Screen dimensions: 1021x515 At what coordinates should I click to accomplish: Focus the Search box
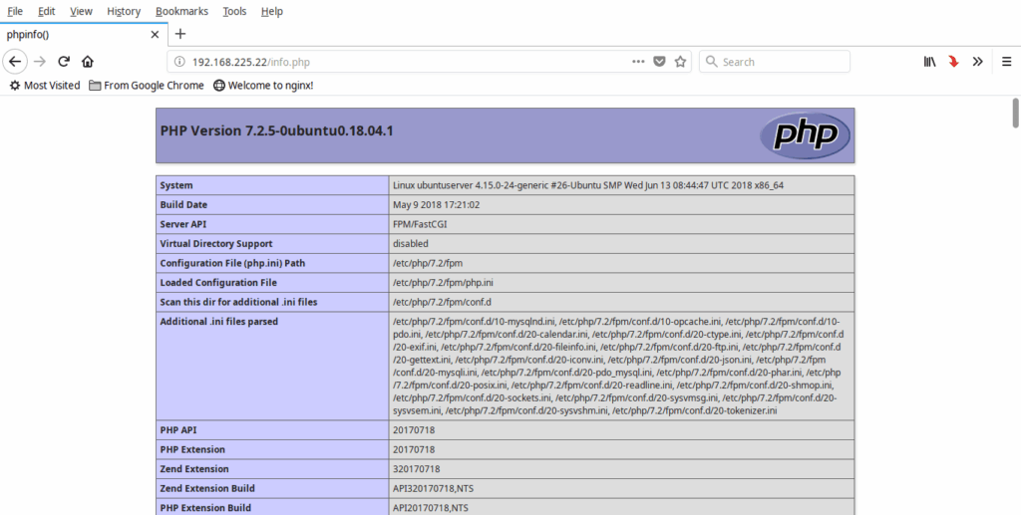pos(775,62)
